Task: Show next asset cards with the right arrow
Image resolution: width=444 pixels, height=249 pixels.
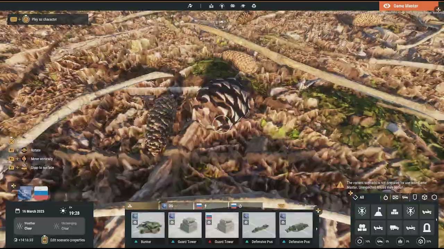Action: pos(316,229)
